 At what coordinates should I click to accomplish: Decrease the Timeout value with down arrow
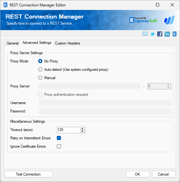(82, 131)
